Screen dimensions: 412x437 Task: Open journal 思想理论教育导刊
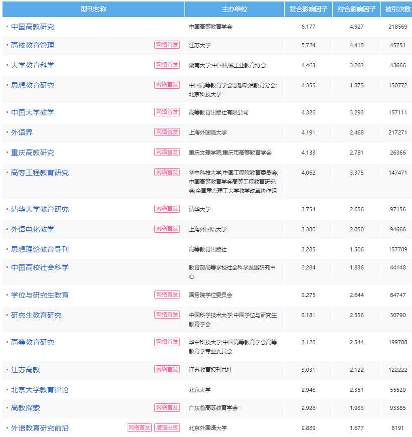click(40, 249)
